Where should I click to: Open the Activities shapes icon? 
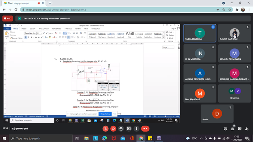pyautogui.click(x=247, y=129)
